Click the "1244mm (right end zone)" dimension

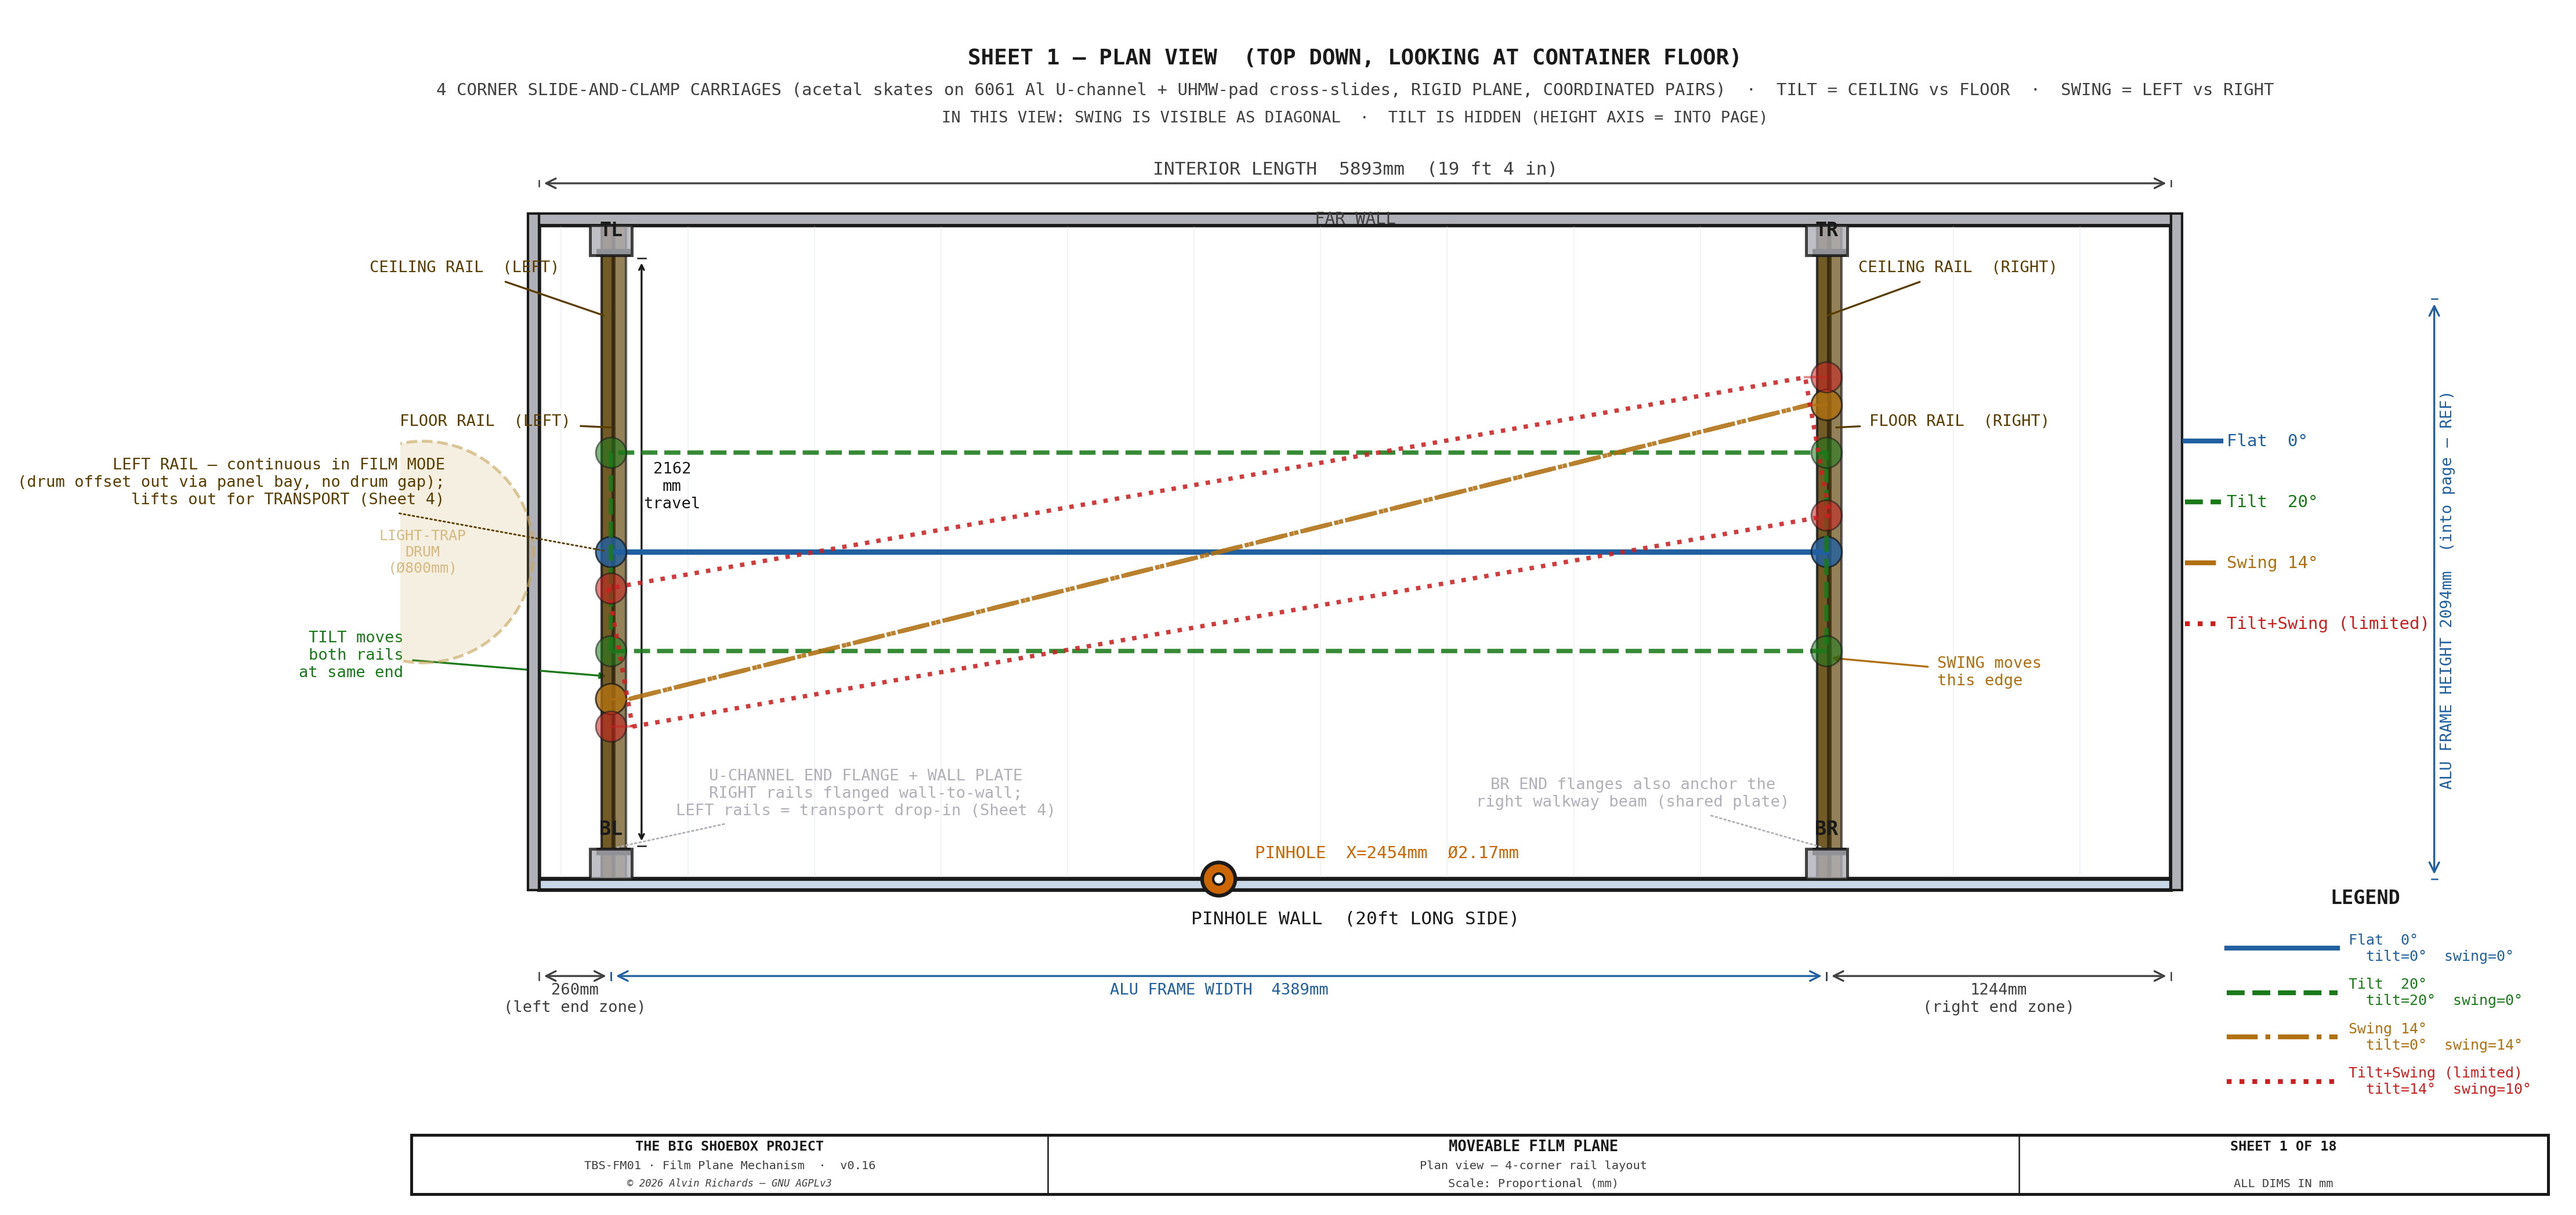(x=1998, y=998)
